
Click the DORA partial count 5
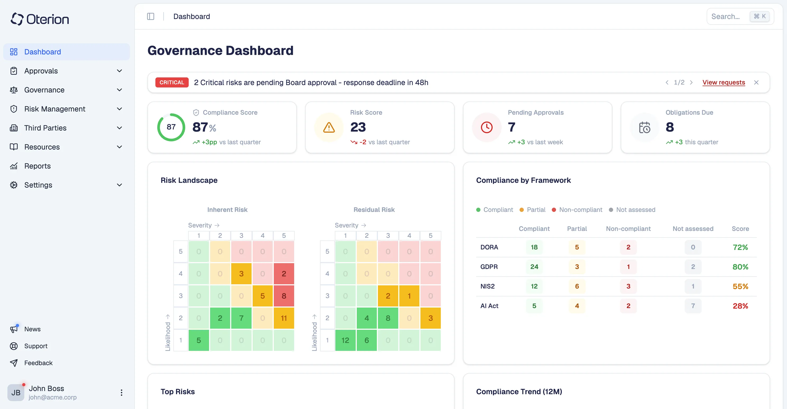pos(577,247)
